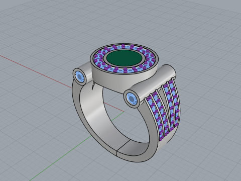241x181 pixels.
Task: Select the green oval center stone
Action: click(124, 58)
